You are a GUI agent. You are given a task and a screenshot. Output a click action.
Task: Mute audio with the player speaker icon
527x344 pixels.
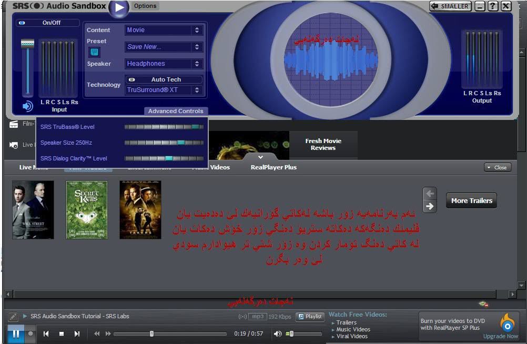[278, 333]
